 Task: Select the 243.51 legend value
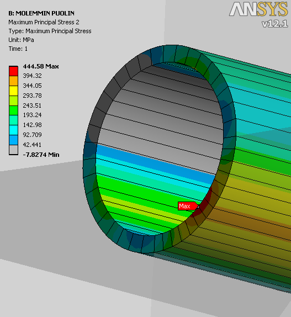[32, 105]
